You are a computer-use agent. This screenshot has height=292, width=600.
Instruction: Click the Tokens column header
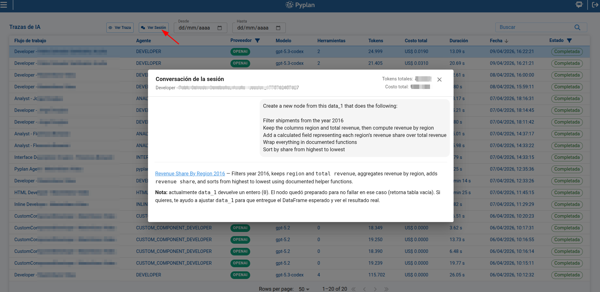376,41
